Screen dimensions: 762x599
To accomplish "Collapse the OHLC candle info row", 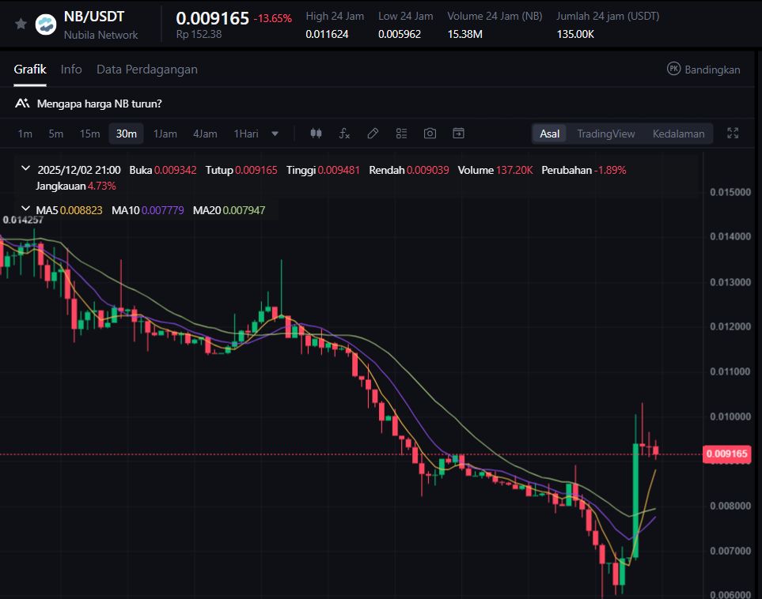I will 25,169.
